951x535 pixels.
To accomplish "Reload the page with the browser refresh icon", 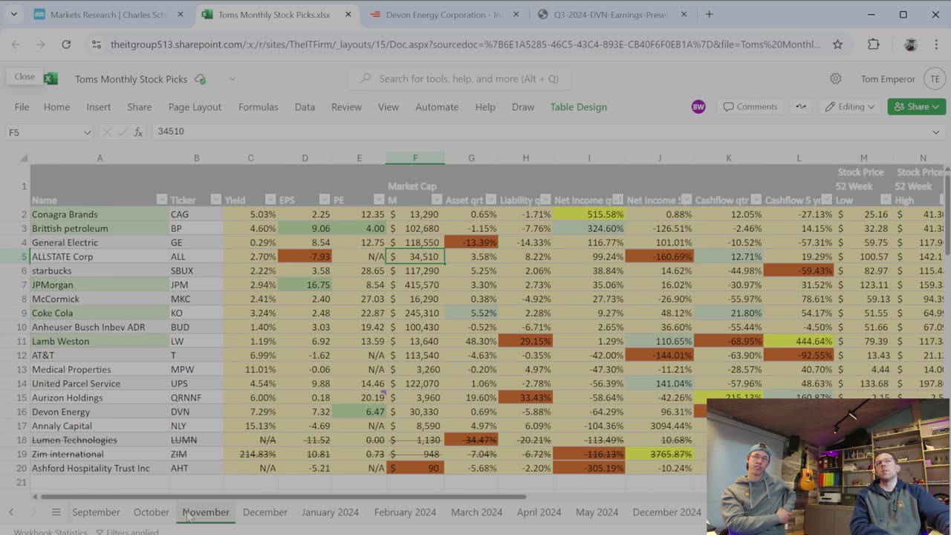I will pyautogui.click(x=66, y=45).
